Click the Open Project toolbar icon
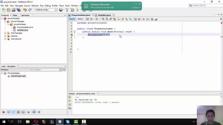Image resolution: width=223 pixels, height=125 pixels. tap(14, 10)
